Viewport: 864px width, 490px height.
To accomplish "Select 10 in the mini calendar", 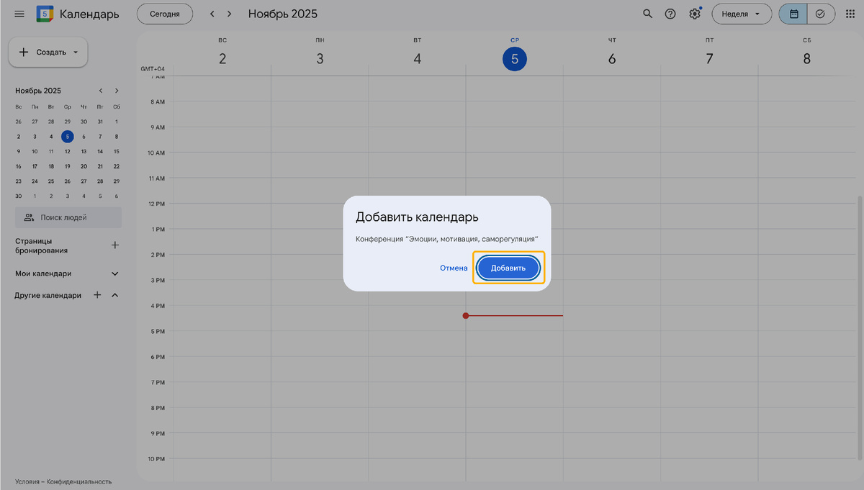I will pos(35,151).
